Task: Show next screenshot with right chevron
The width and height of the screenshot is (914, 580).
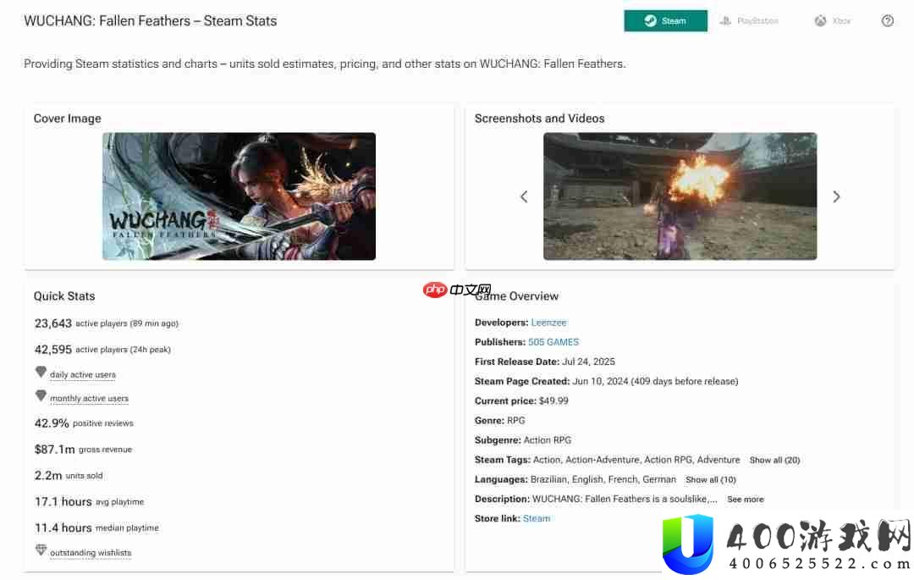Action: pos(836,196)
